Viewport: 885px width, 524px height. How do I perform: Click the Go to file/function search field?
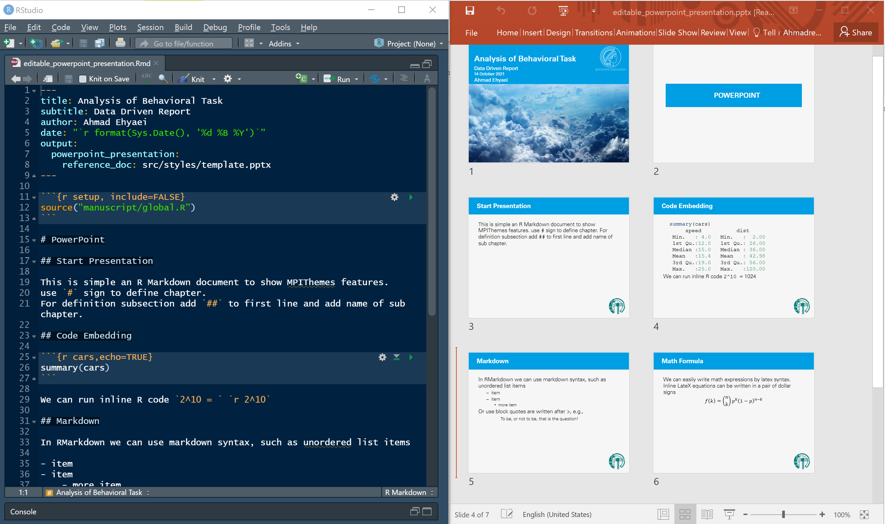tap(184, 43)
